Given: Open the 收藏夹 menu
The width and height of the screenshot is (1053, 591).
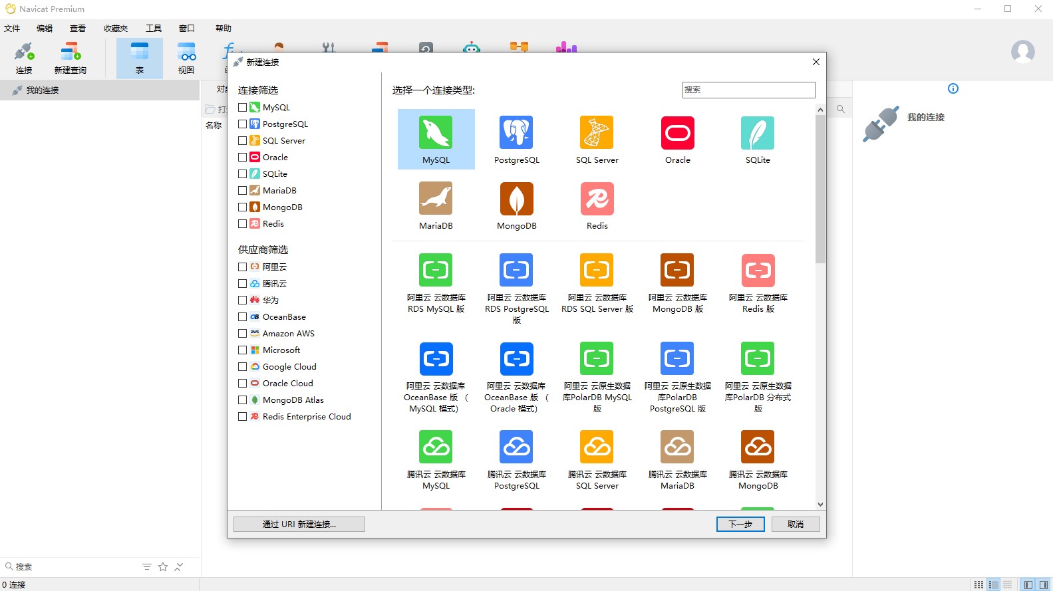Looking at the screenshot, I should (x=116, y=29).
